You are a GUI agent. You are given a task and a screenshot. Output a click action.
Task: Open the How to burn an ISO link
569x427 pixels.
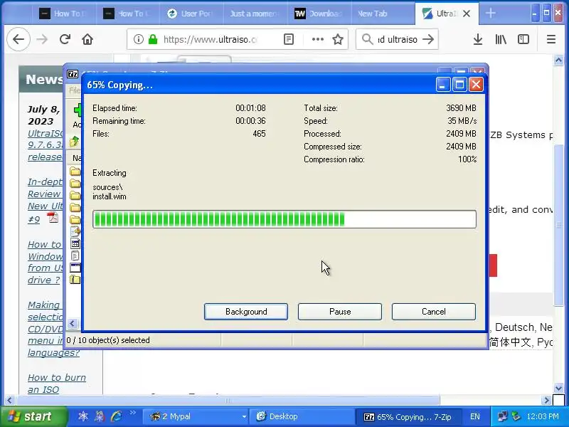pos(57,384)
